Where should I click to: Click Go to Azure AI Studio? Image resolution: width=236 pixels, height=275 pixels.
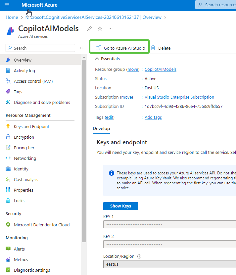point(120,48)
